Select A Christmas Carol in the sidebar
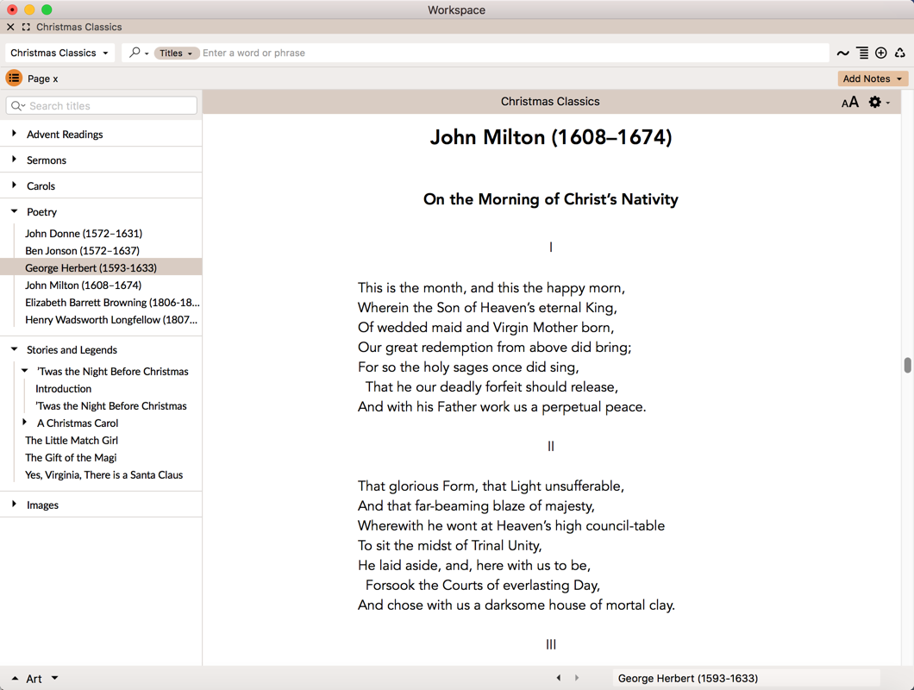 (78, 423)
